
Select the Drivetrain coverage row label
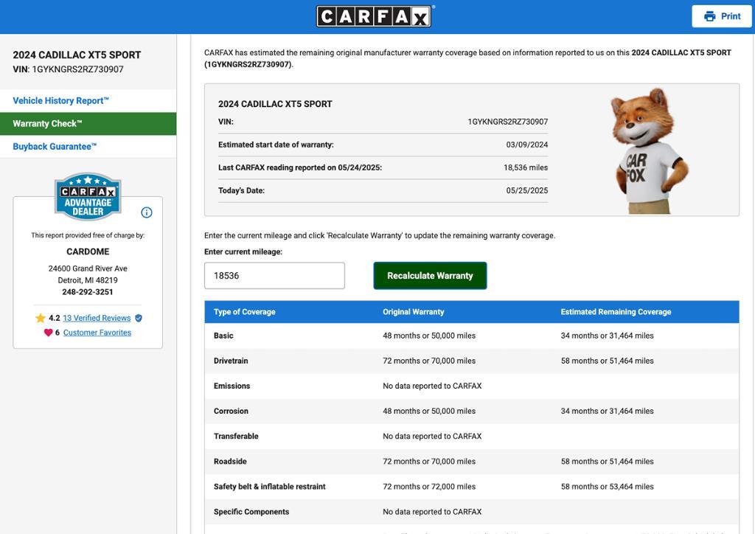231,361
